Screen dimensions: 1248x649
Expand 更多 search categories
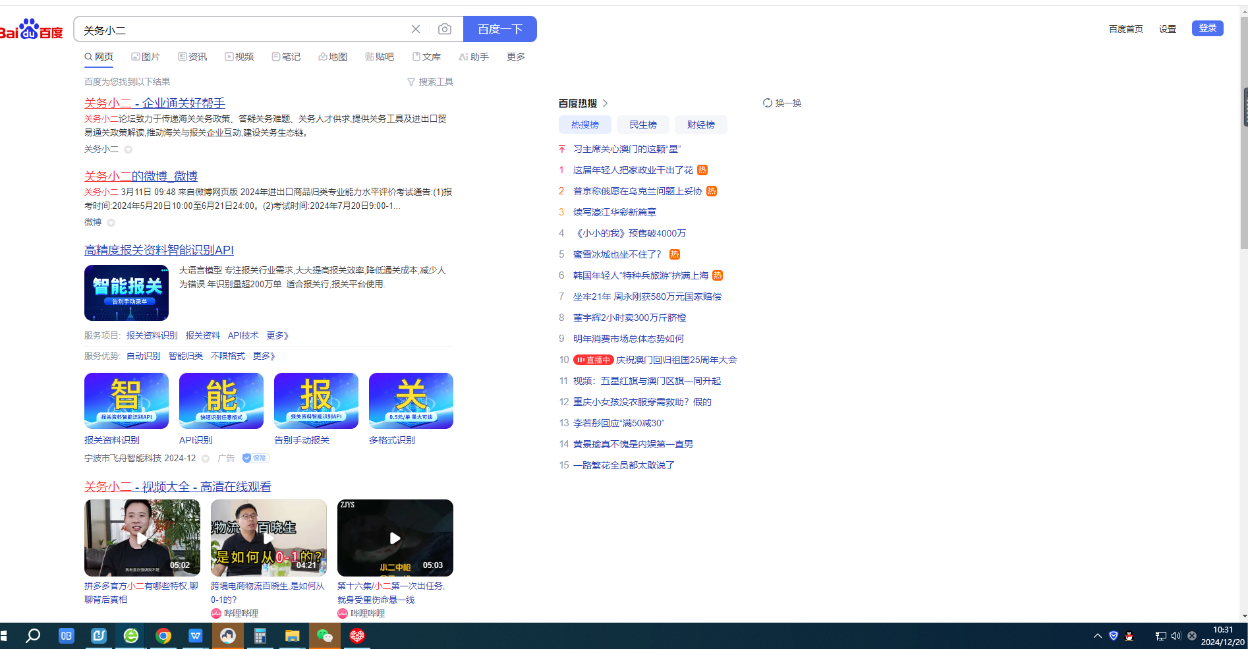click(x=516, y=57)
